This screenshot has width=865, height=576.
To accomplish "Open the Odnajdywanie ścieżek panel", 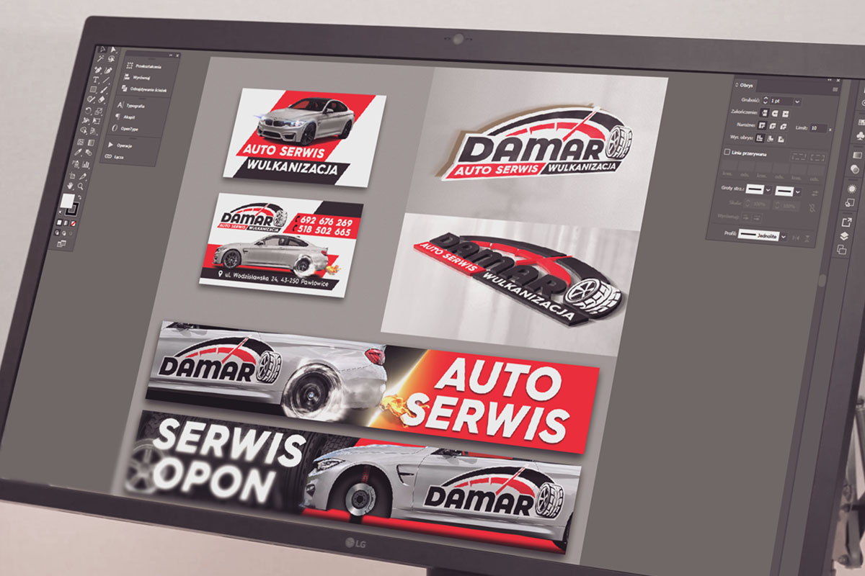I will click(143, 89).
